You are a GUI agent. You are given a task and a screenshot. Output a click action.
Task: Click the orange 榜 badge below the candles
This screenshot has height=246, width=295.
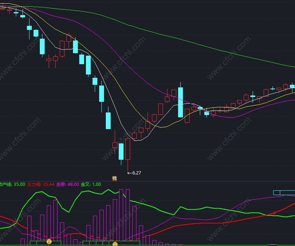click(114, 178)
